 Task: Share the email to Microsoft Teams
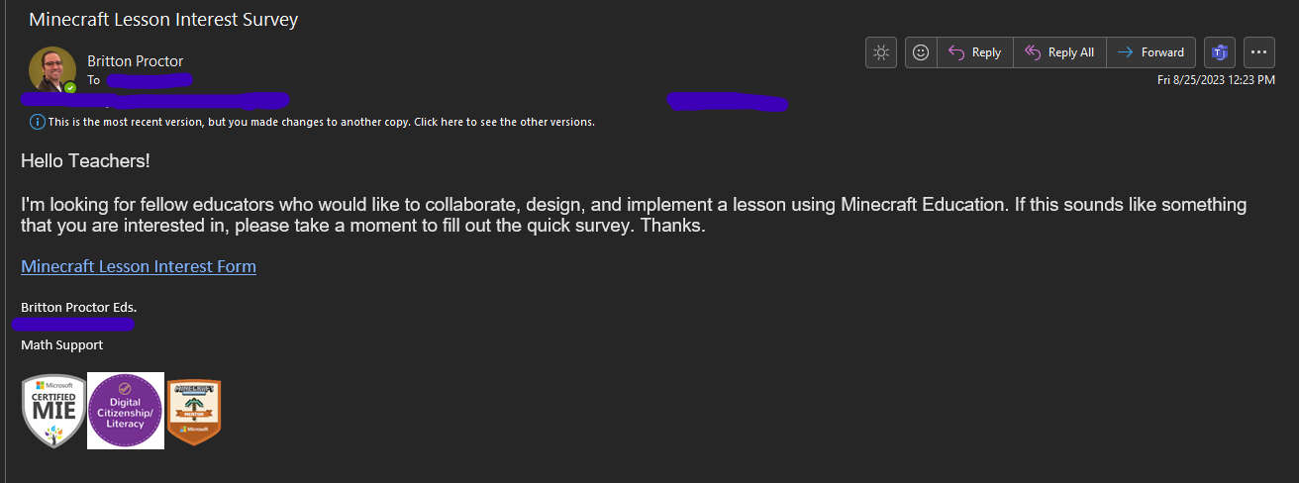(x=1220, y=52)
